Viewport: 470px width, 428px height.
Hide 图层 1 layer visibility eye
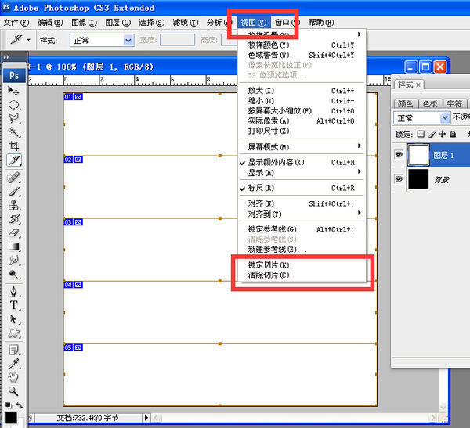(399, 154)
